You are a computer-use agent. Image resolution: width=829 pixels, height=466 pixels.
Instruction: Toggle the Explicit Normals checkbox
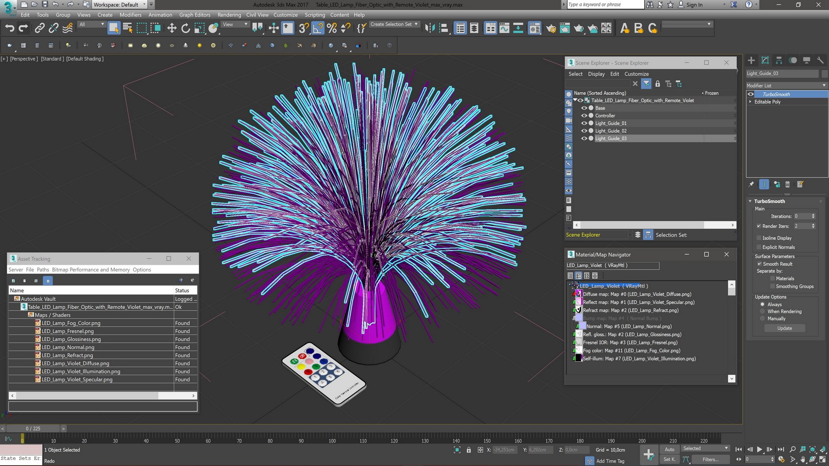[759, 247]
